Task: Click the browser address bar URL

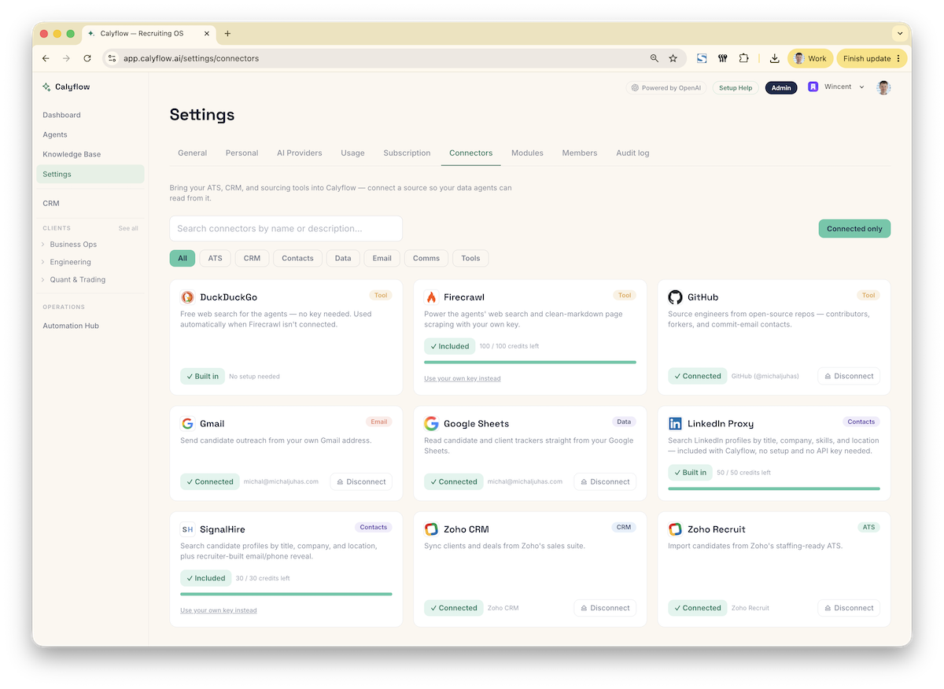Action: (x=191, y=58)
